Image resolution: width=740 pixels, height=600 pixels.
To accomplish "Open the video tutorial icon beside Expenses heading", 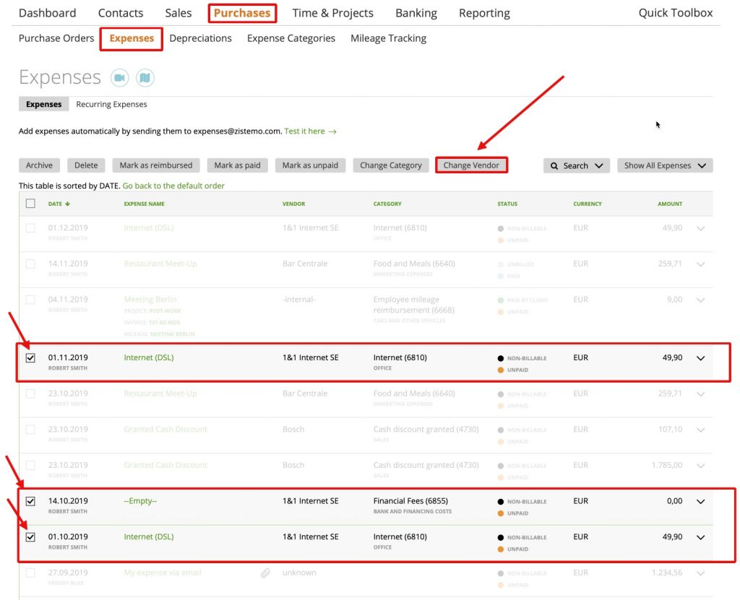I will [x=119, y=77].
